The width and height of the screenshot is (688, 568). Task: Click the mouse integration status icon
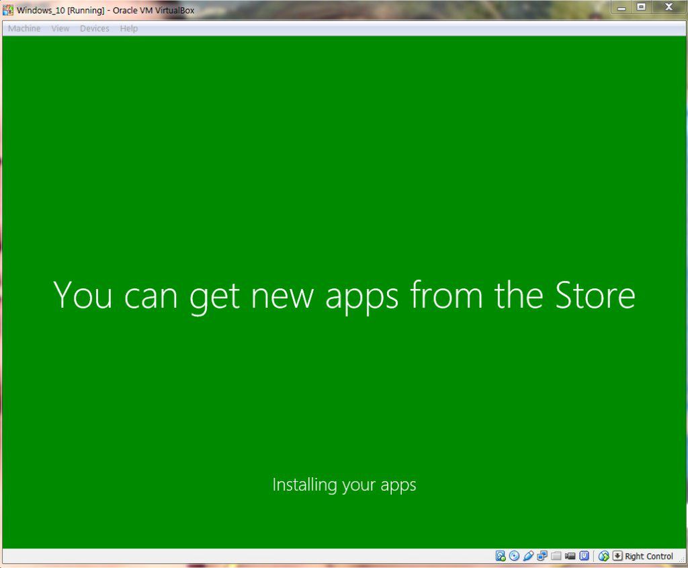[x=603, y=556]
